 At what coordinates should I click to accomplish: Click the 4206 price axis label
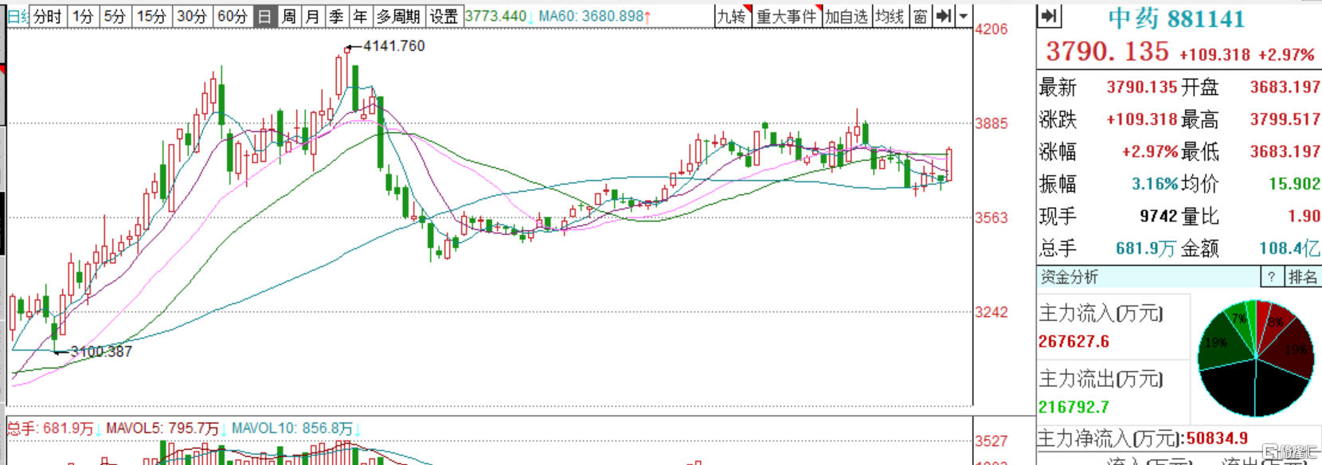click(991, 29)
